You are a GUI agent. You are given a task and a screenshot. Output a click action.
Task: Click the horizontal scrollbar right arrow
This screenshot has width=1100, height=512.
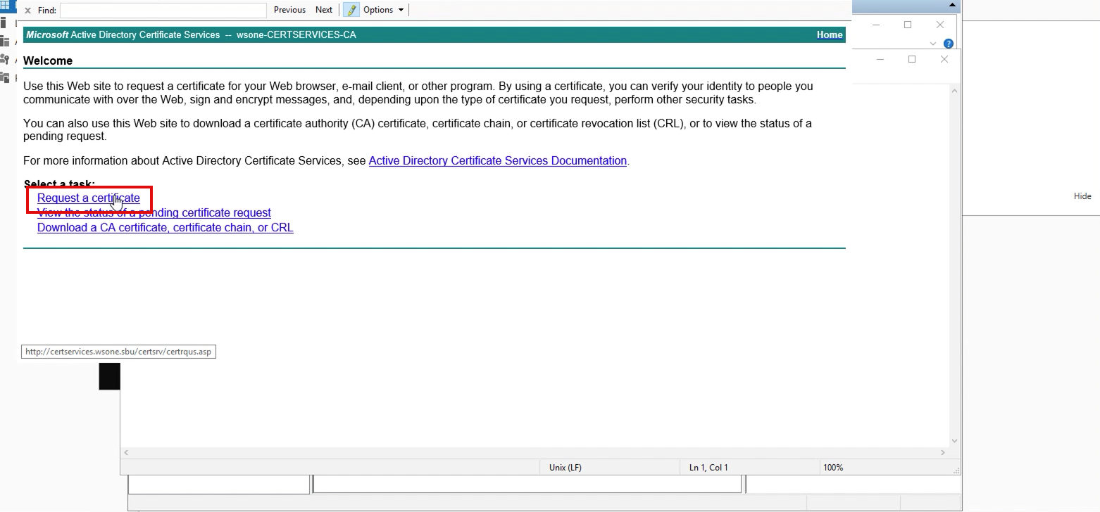coord(944,453)
